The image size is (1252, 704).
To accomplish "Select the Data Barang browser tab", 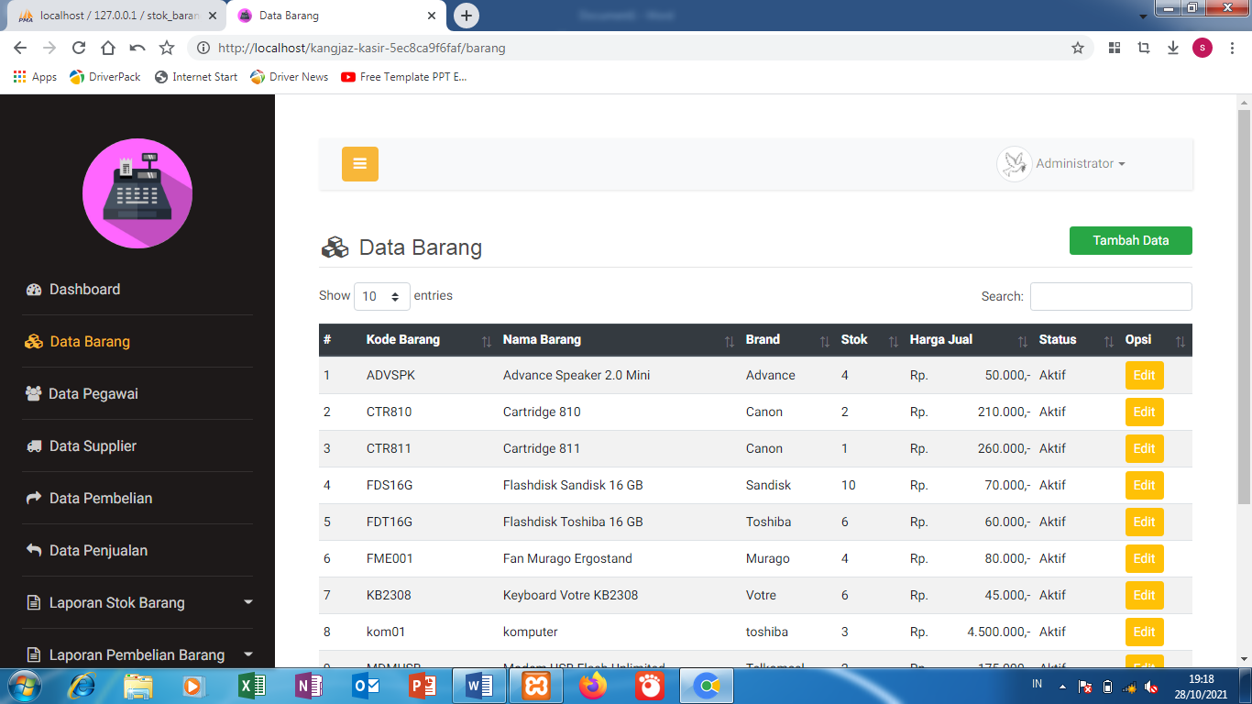I will [337, 16].
